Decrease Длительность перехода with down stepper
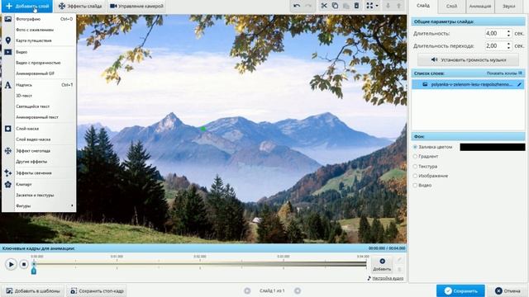Image resolution: width=529 pixels, height=297 pixels. 508,48
